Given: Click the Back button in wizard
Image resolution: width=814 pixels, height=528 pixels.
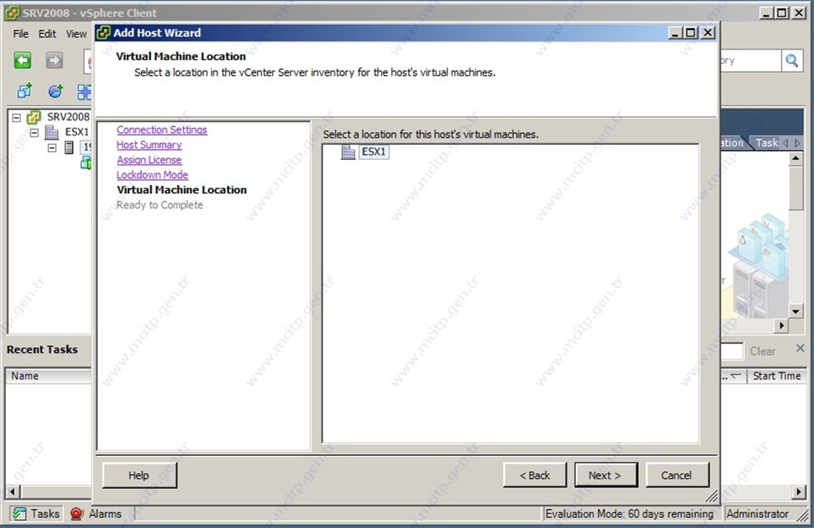Looking at the screenshot, I should tap(534, 475).
